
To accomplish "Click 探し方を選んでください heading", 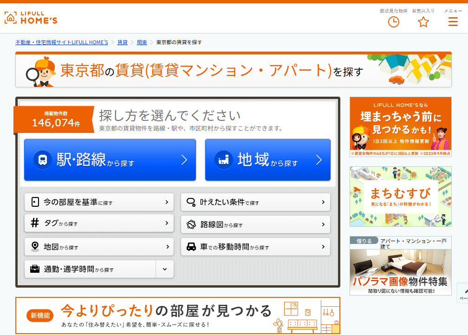I will tap(170, 116).
